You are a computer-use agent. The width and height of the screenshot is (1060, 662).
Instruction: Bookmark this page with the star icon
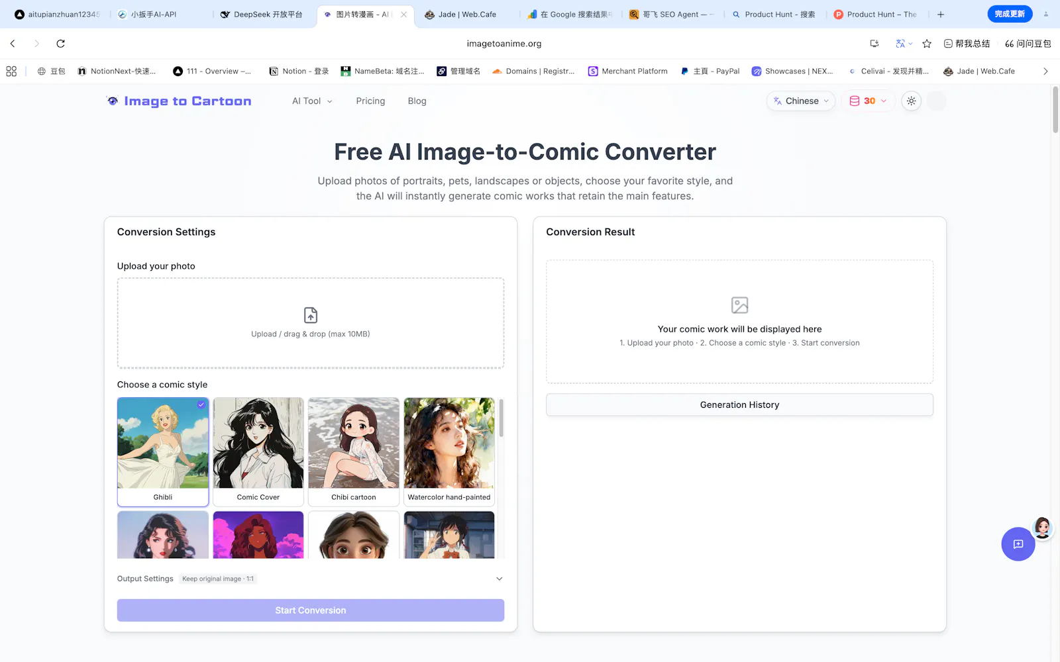[x=927, y=44]
